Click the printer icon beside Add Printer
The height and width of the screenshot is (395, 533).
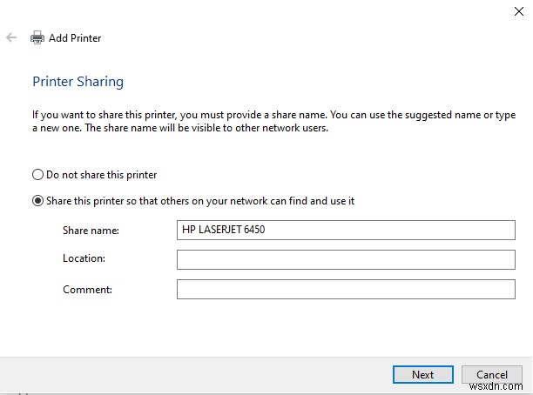(x=37, y=38)
